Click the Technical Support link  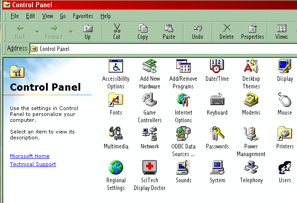33,164
